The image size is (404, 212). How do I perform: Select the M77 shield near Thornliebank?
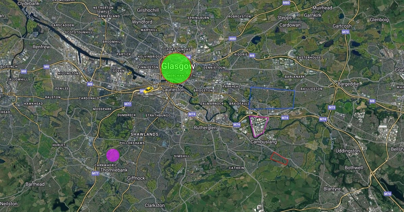(x=95, y=174)
